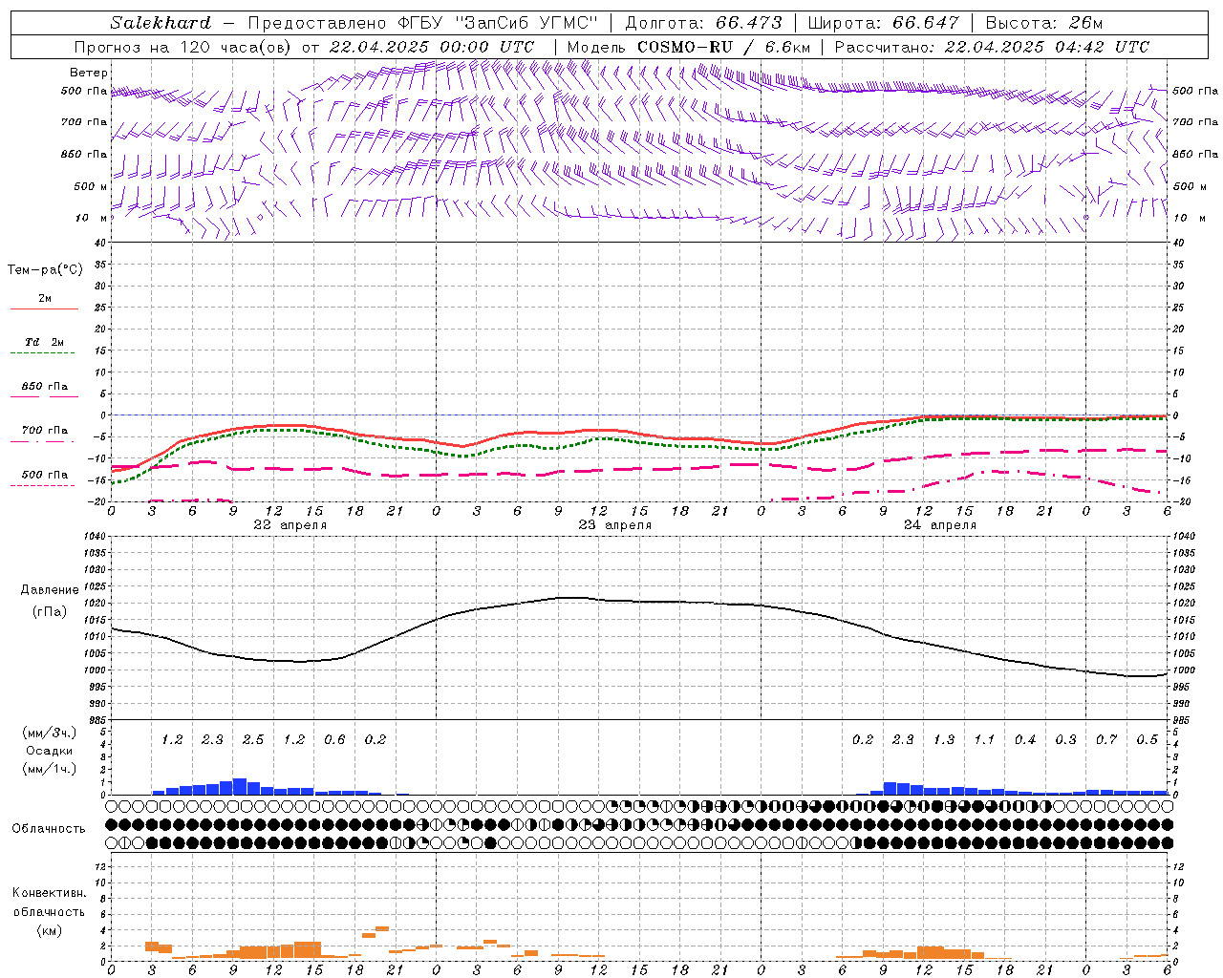
Task: Click the 23 апреля date label
Action: (x=615, y=525)
